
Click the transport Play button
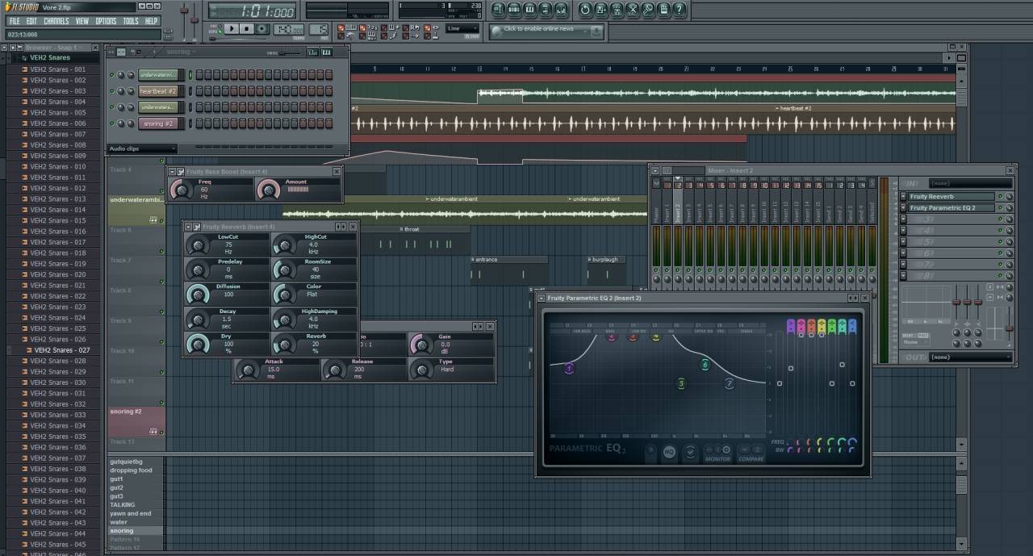(232, 29)
